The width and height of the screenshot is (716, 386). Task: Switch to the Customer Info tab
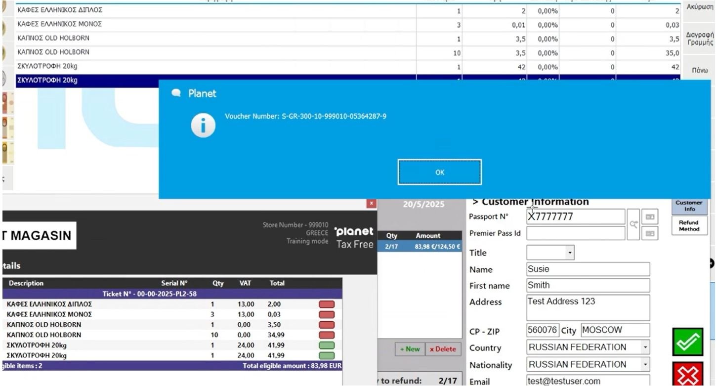[x=689, y=206]
